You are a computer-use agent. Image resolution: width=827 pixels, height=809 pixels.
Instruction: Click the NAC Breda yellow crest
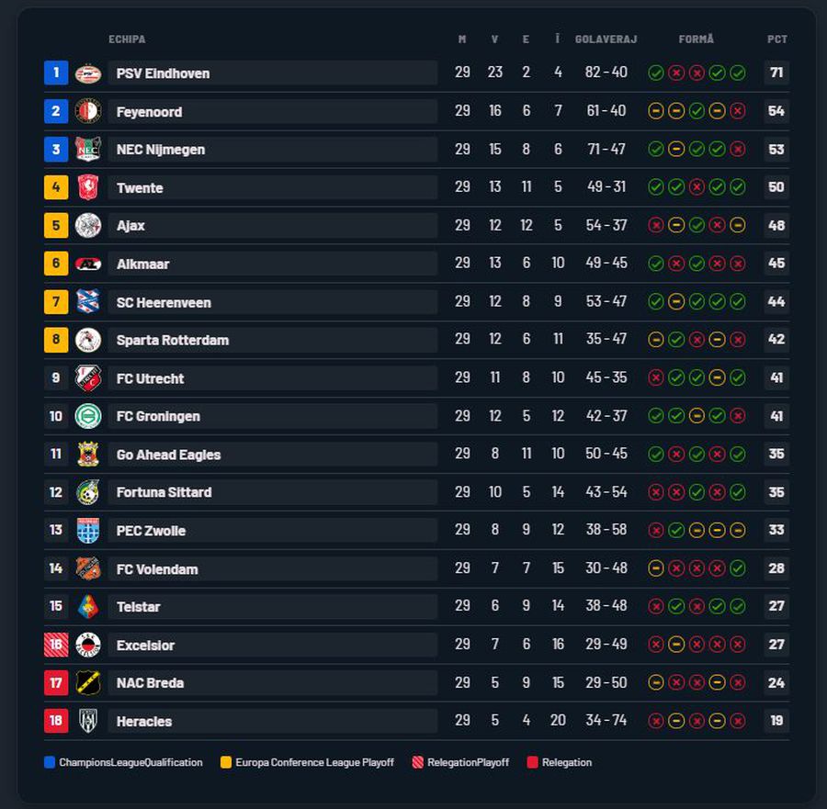[x=88, y=683]
